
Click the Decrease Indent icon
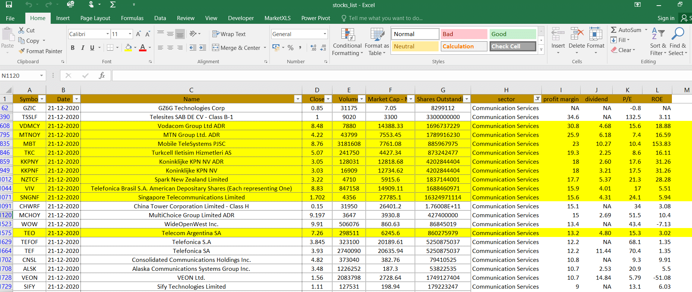point(193,48)
